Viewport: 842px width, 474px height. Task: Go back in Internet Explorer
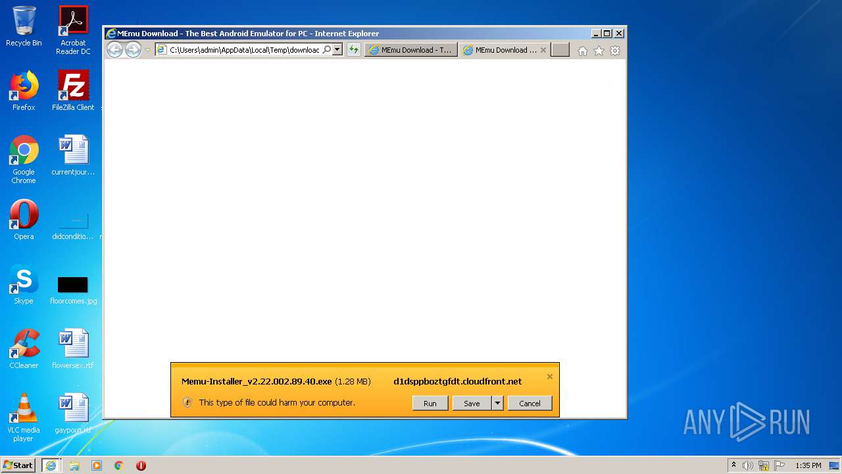point(114,49)
